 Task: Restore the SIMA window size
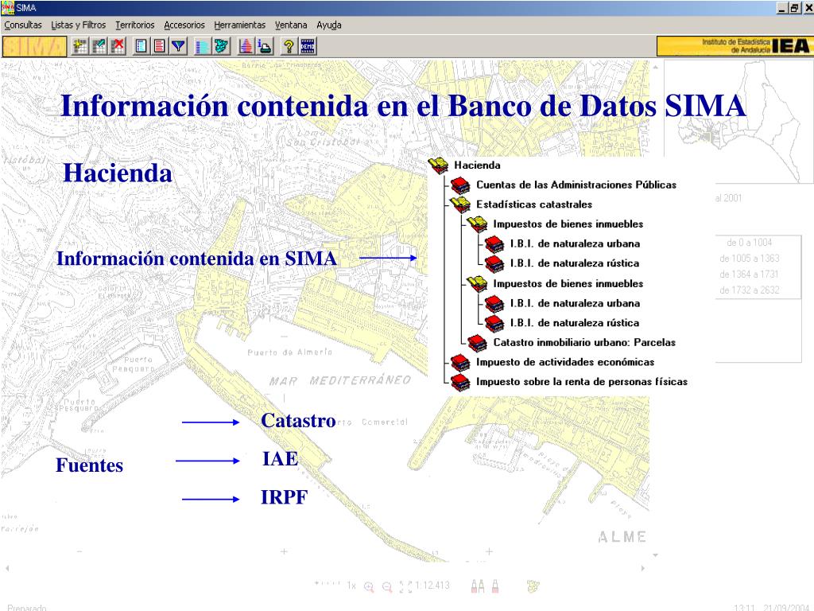coord(794,8)
